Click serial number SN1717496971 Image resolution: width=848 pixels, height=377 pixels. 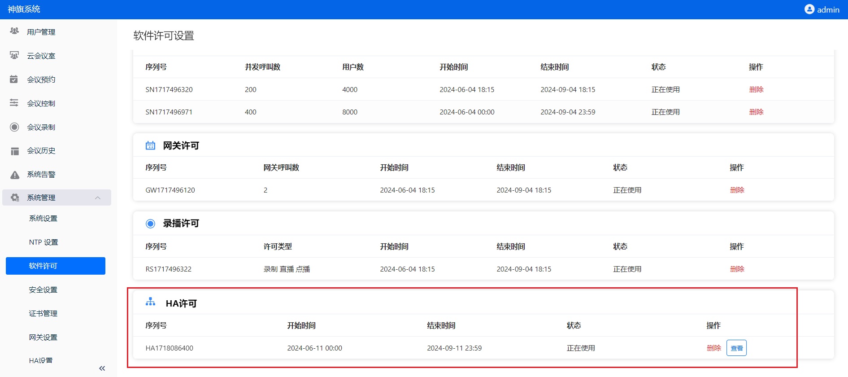point(169,112)
